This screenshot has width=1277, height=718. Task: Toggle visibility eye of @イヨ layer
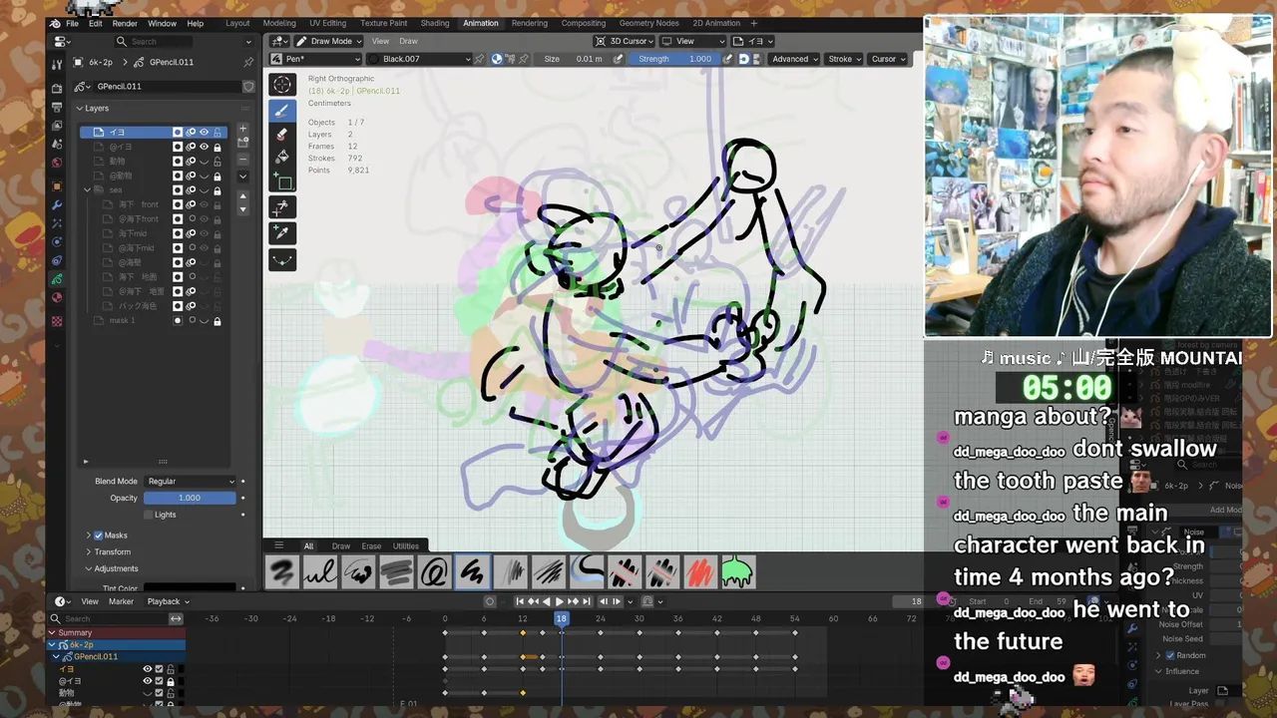[204, 147]
